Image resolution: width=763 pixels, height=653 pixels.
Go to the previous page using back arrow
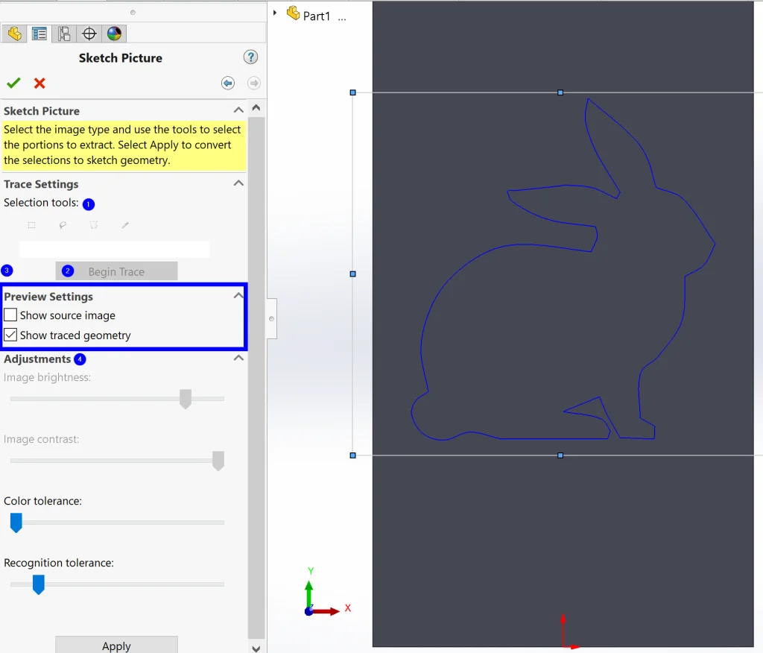228,83
